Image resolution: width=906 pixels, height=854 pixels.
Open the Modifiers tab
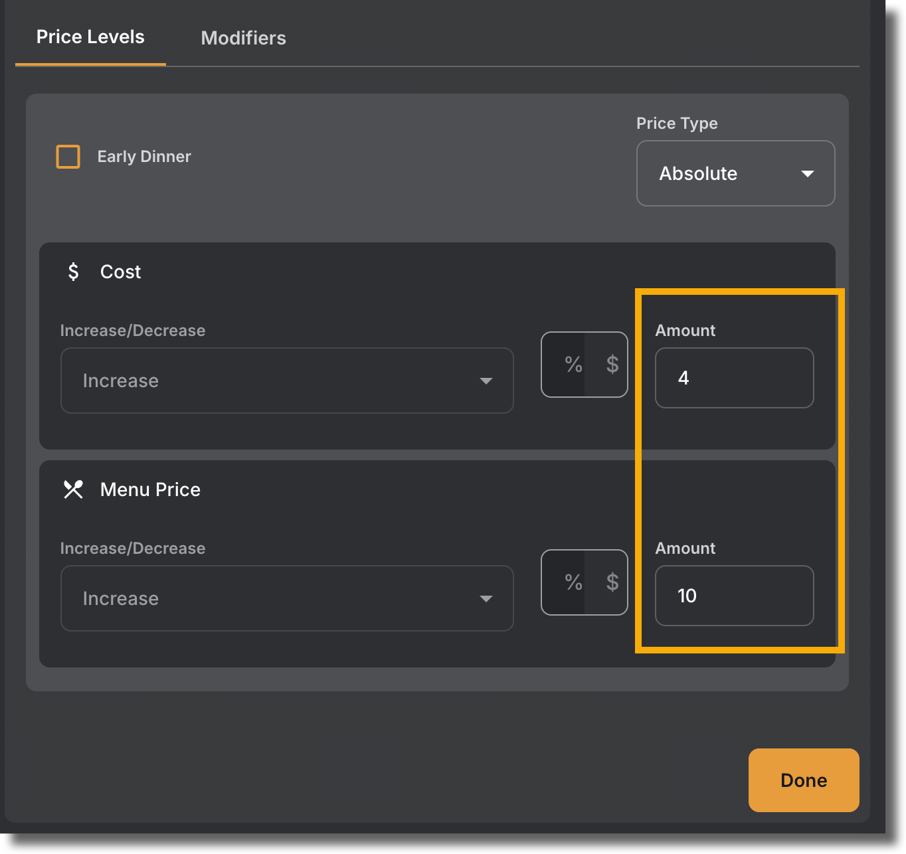point(244,38)
